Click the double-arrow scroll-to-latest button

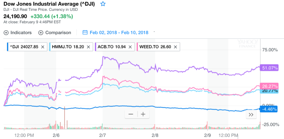pos(251,115)
